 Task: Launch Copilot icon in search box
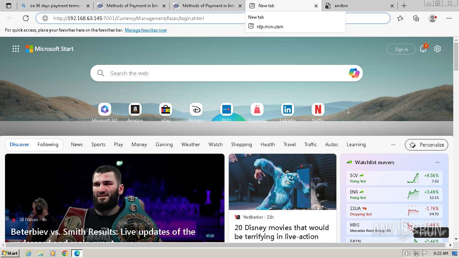coord(354,73)
